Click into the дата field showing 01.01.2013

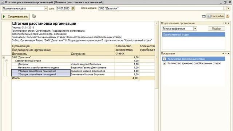64,8
